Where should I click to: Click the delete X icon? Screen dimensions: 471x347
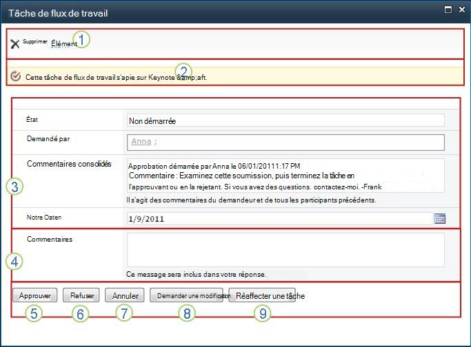(x=14, y=44)
